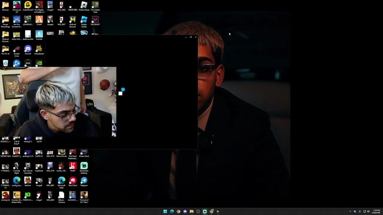
Task: Open the Windows Start button
Action: [x=165, y=211]
